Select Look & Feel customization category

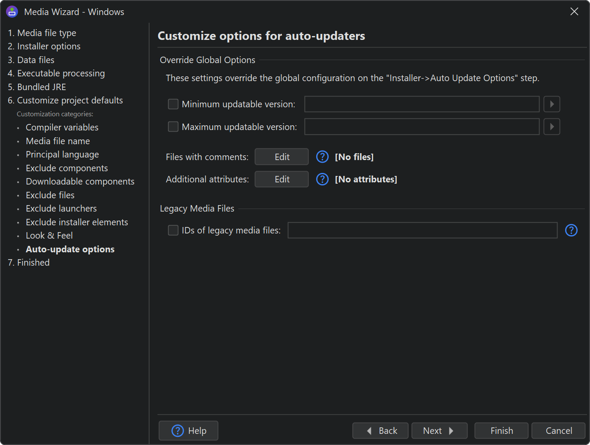[x=49, y=236]
